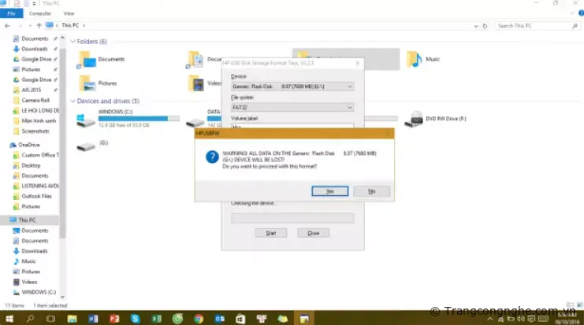This screenshot has width=584, height=325.
Task: Click the Windows Start button
Action: (9, 318)
